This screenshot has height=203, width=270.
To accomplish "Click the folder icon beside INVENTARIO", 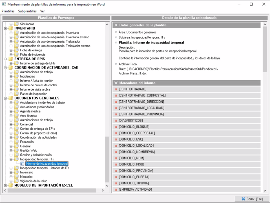I will 11,28.
